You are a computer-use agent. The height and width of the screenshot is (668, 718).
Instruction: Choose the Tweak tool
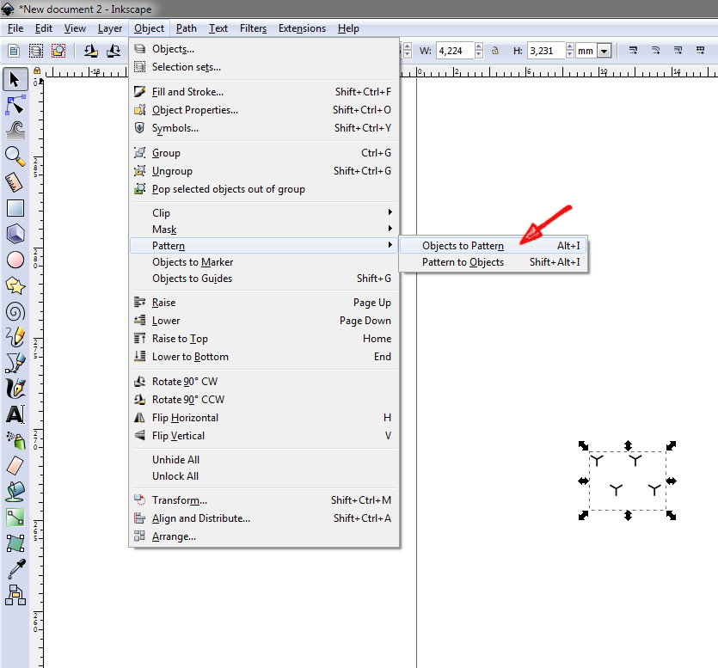(x=15, y=131)
